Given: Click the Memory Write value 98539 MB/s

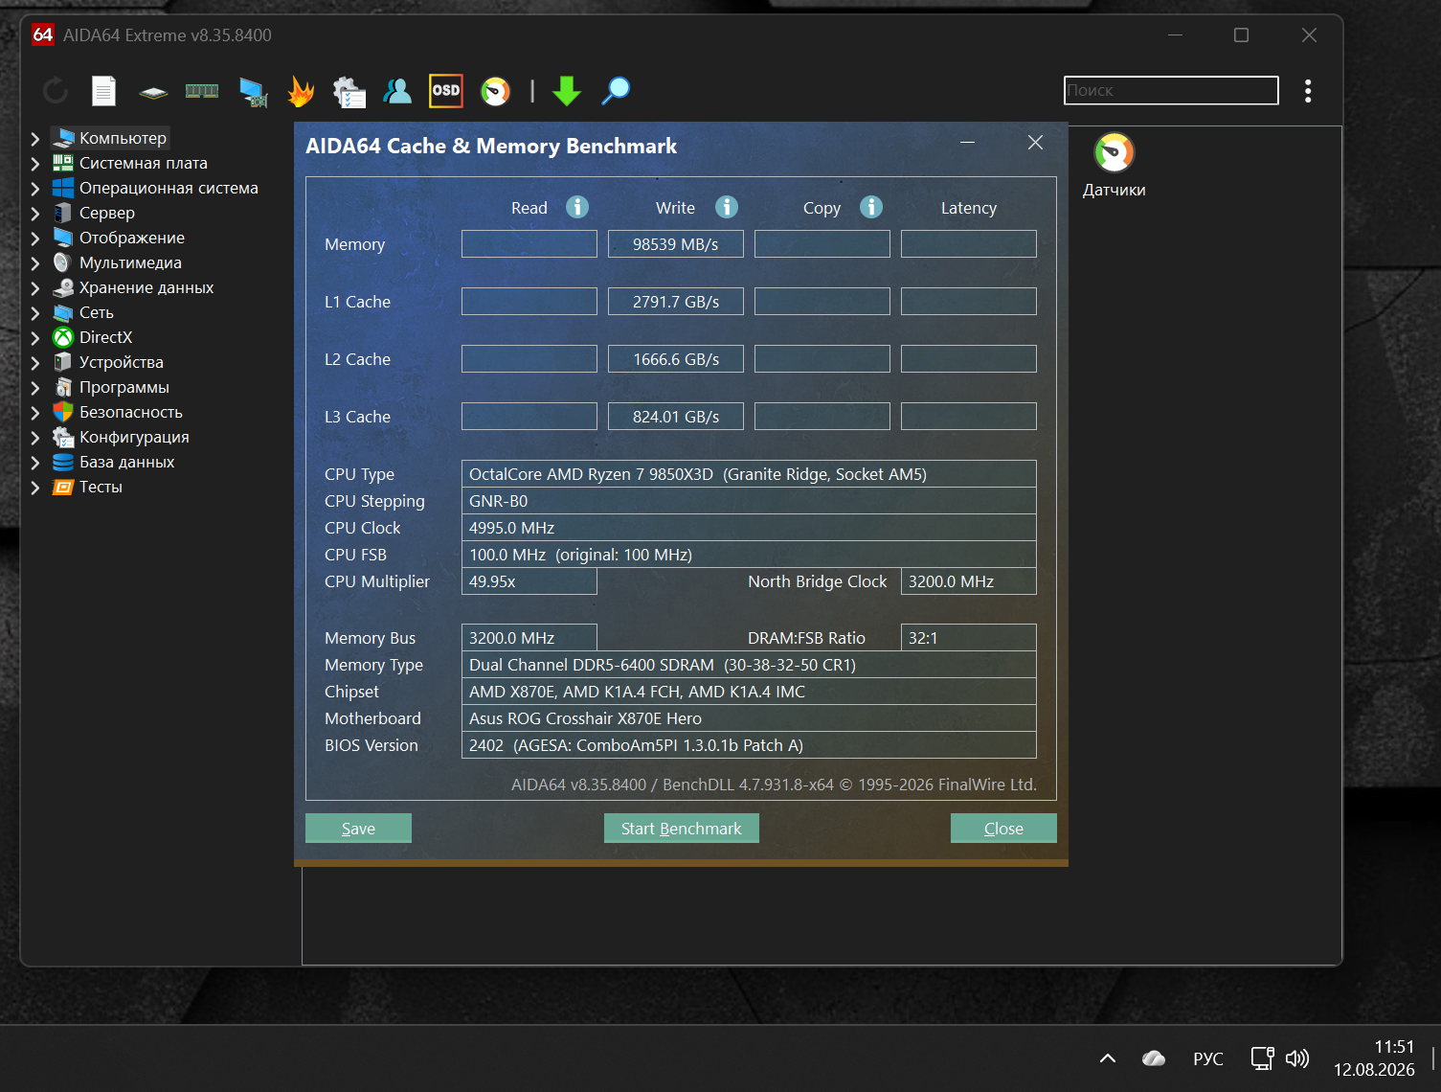Looking at the screenshot, I should tap(676, 244).
